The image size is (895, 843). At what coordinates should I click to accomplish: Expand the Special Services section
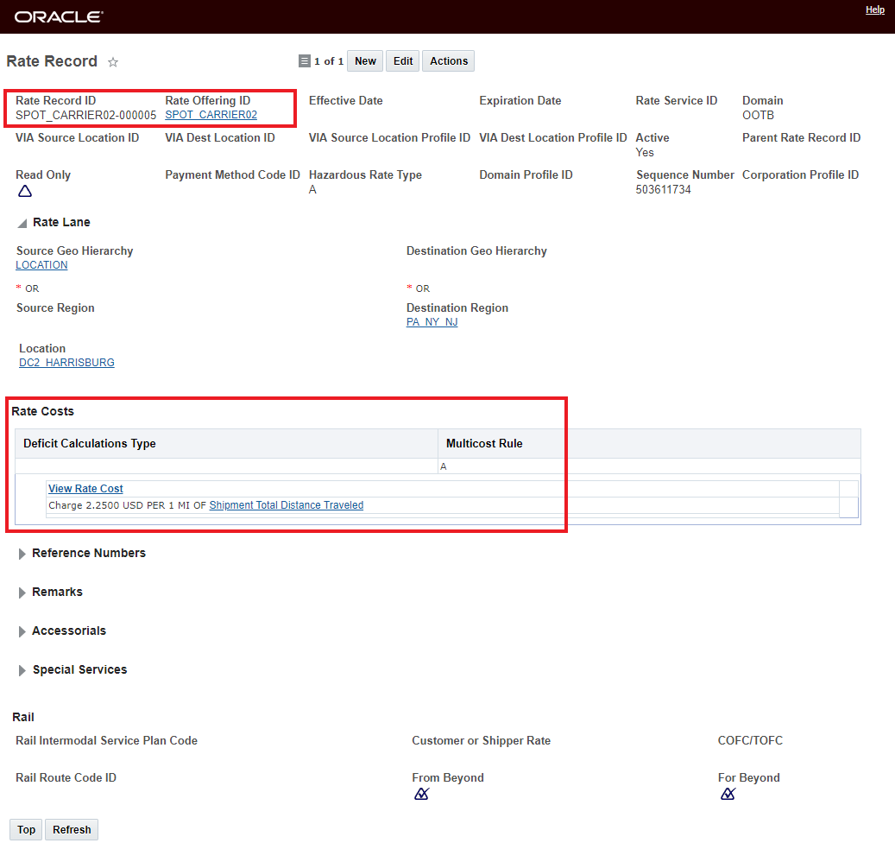(22, 670)
